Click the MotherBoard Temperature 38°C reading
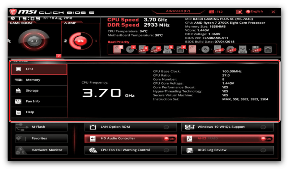 point(135,35)
